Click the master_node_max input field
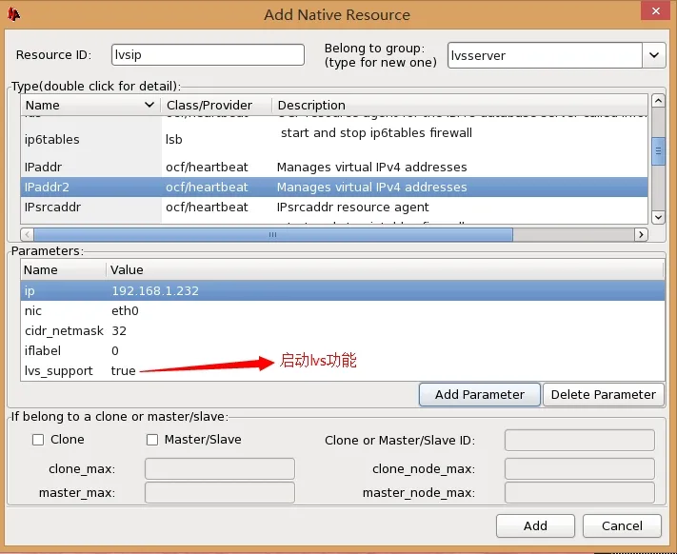Viewport: 677px width, 554px height. click(580, 492)
